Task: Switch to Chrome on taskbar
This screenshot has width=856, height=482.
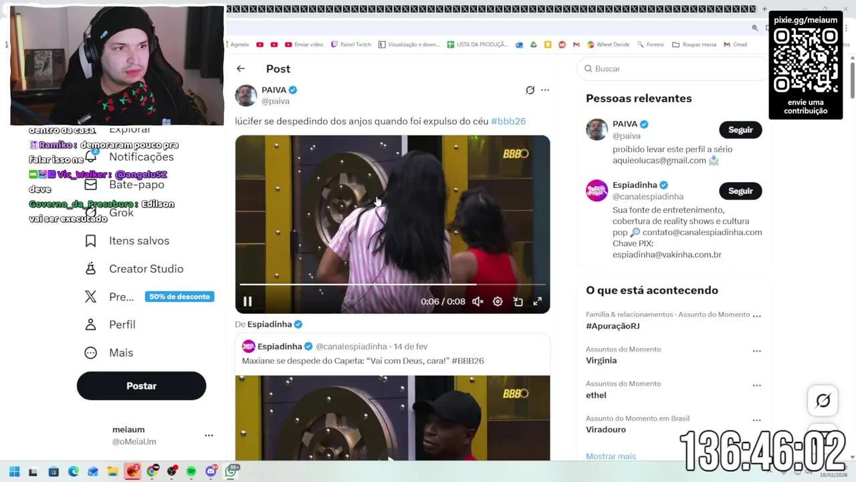Action: [x=152, y=472]
